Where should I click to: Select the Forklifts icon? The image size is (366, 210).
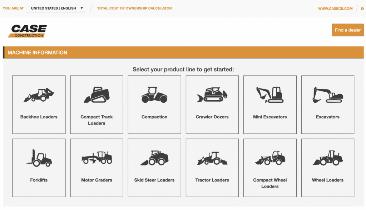click(x=39, y=158)
